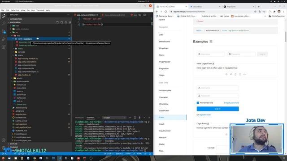Open the terminal shell selector dropdown (1: bash)
Viewport: 287px width, 161px height.
coord(114,118)
